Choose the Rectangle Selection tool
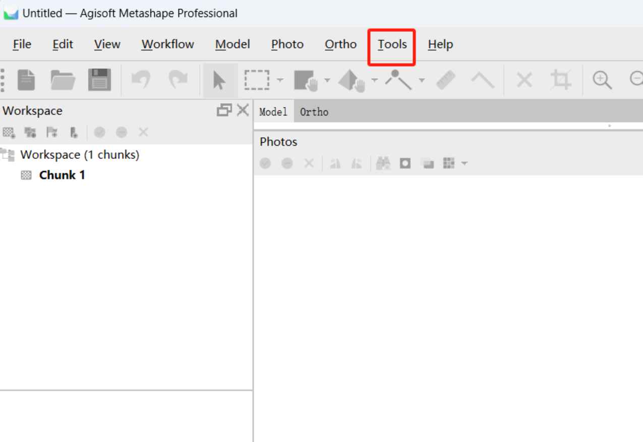 tap(257, 80)
